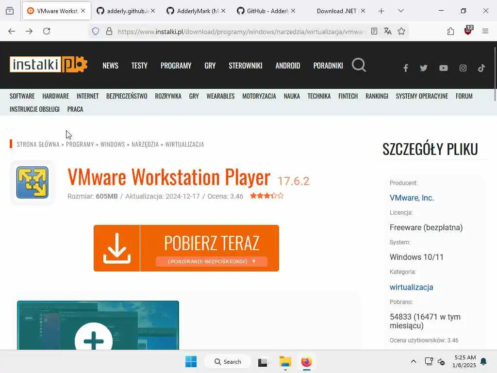Click the instalki.pl logo

(49, 65)
